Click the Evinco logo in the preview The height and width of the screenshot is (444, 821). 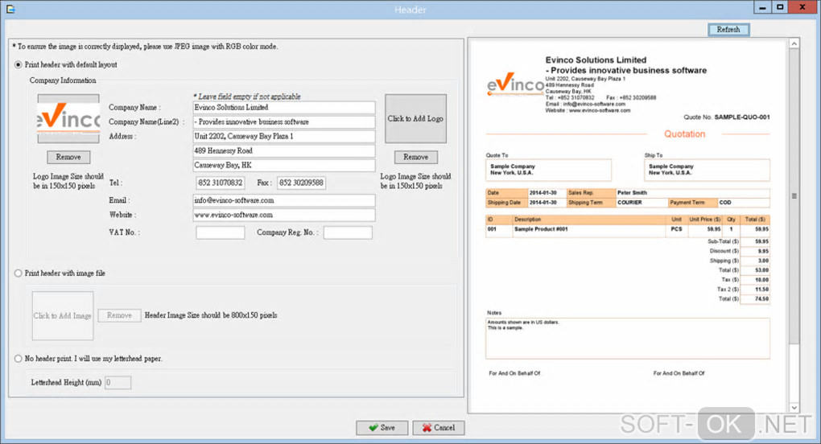(515, 84)
